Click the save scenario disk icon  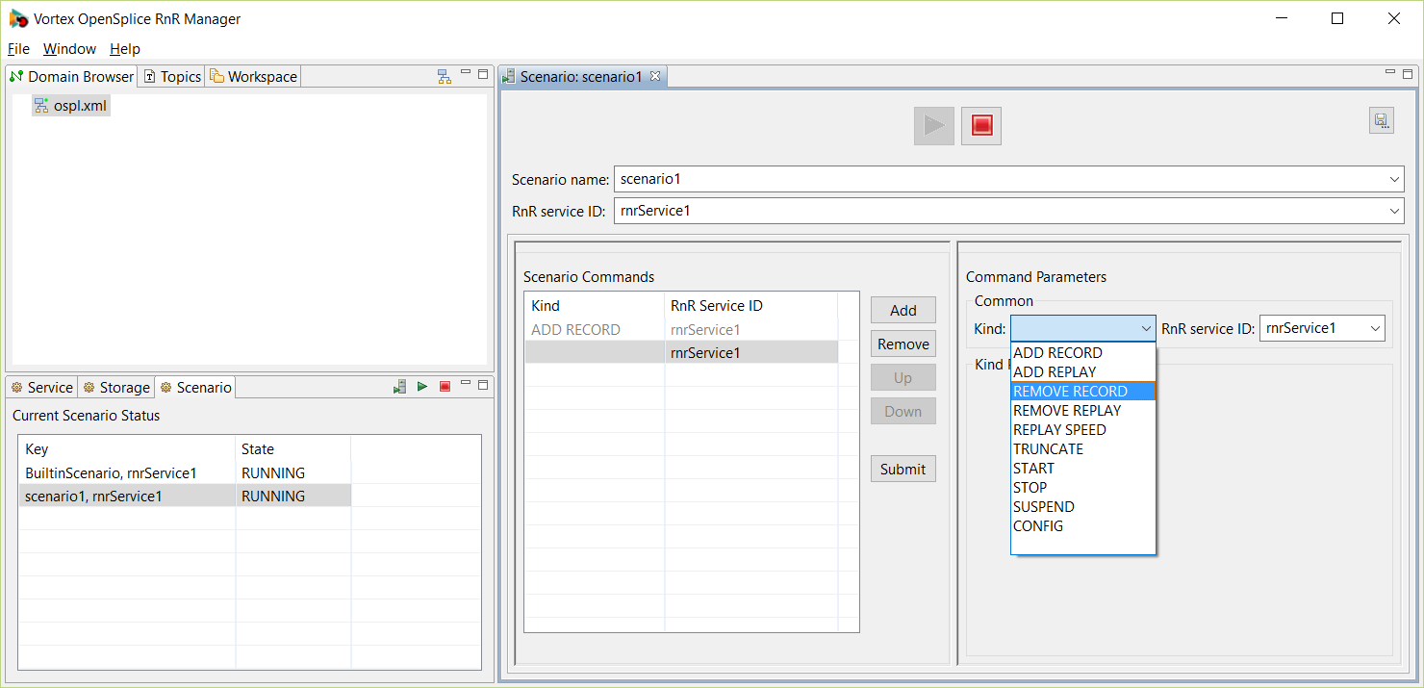click(1382, 120)
